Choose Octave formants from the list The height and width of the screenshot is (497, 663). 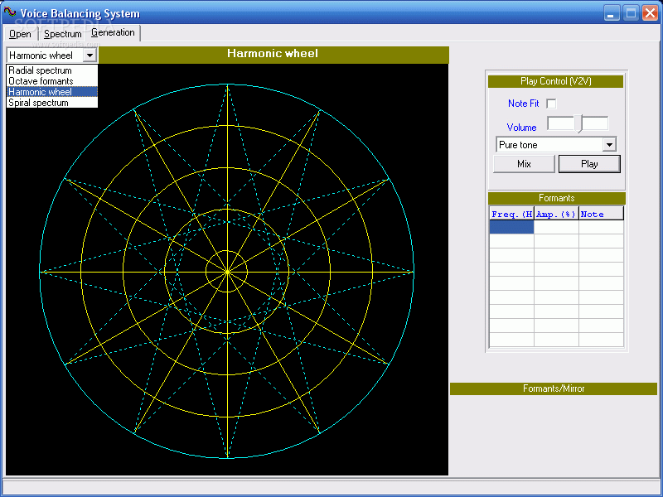[52, 80]
